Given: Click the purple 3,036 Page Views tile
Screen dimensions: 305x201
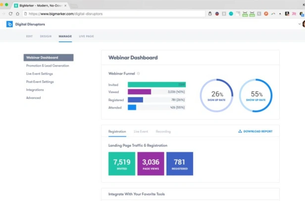Looking at the screenshot, I should 151,164.
